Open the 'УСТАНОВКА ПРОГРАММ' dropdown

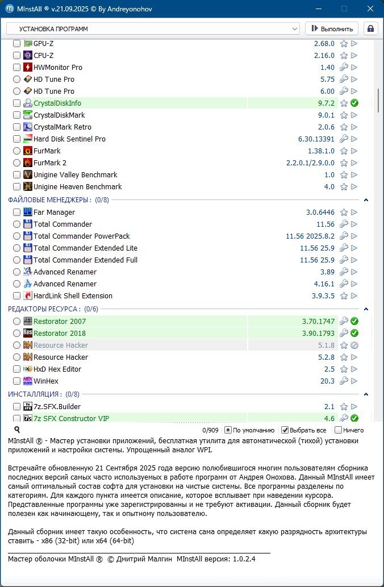point(153,28)
